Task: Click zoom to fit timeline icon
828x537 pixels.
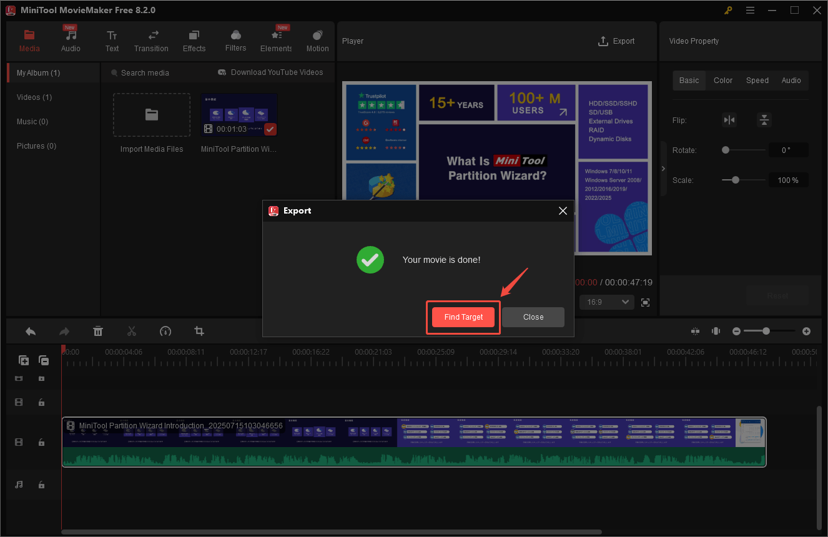Action: point(716,331)
